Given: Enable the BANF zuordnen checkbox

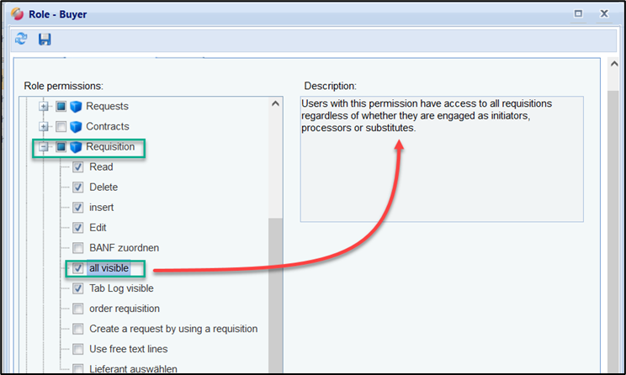Looking at the screenshot, I should pos(77,248).
